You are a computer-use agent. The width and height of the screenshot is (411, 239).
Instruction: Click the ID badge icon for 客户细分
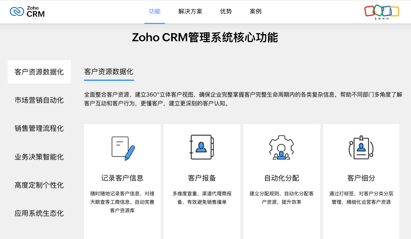[x=361, y=147]
